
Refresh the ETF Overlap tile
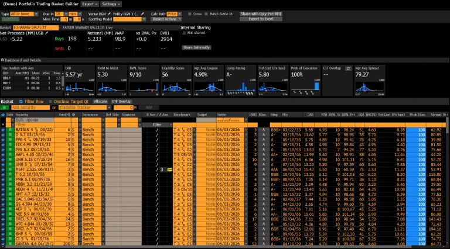click(348, 68)
